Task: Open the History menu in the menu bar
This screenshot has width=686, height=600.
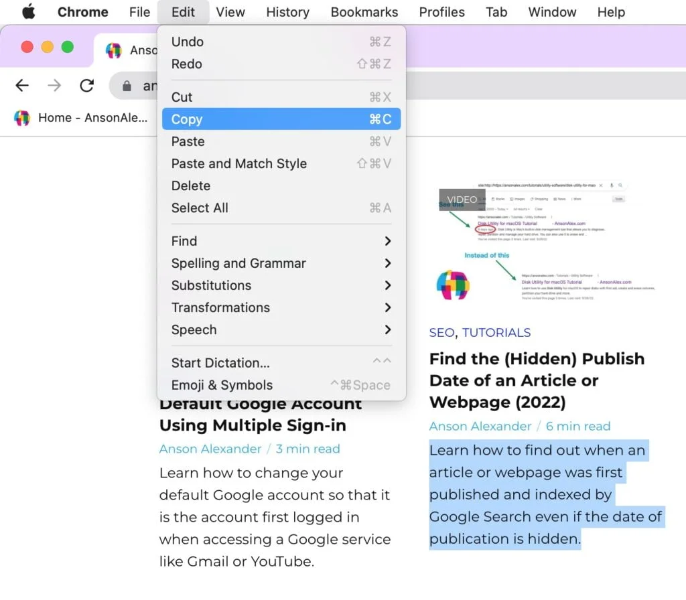Action: click(287, 11)
